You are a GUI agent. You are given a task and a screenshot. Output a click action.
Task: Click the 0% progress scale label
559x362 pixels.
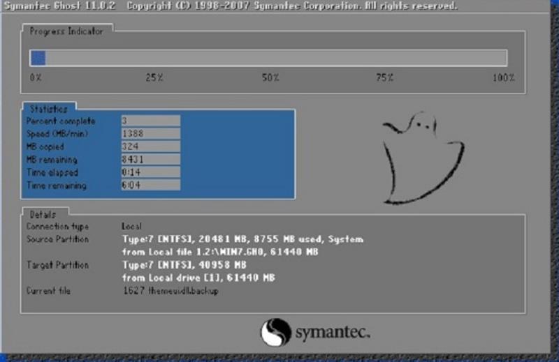point(36,77)
